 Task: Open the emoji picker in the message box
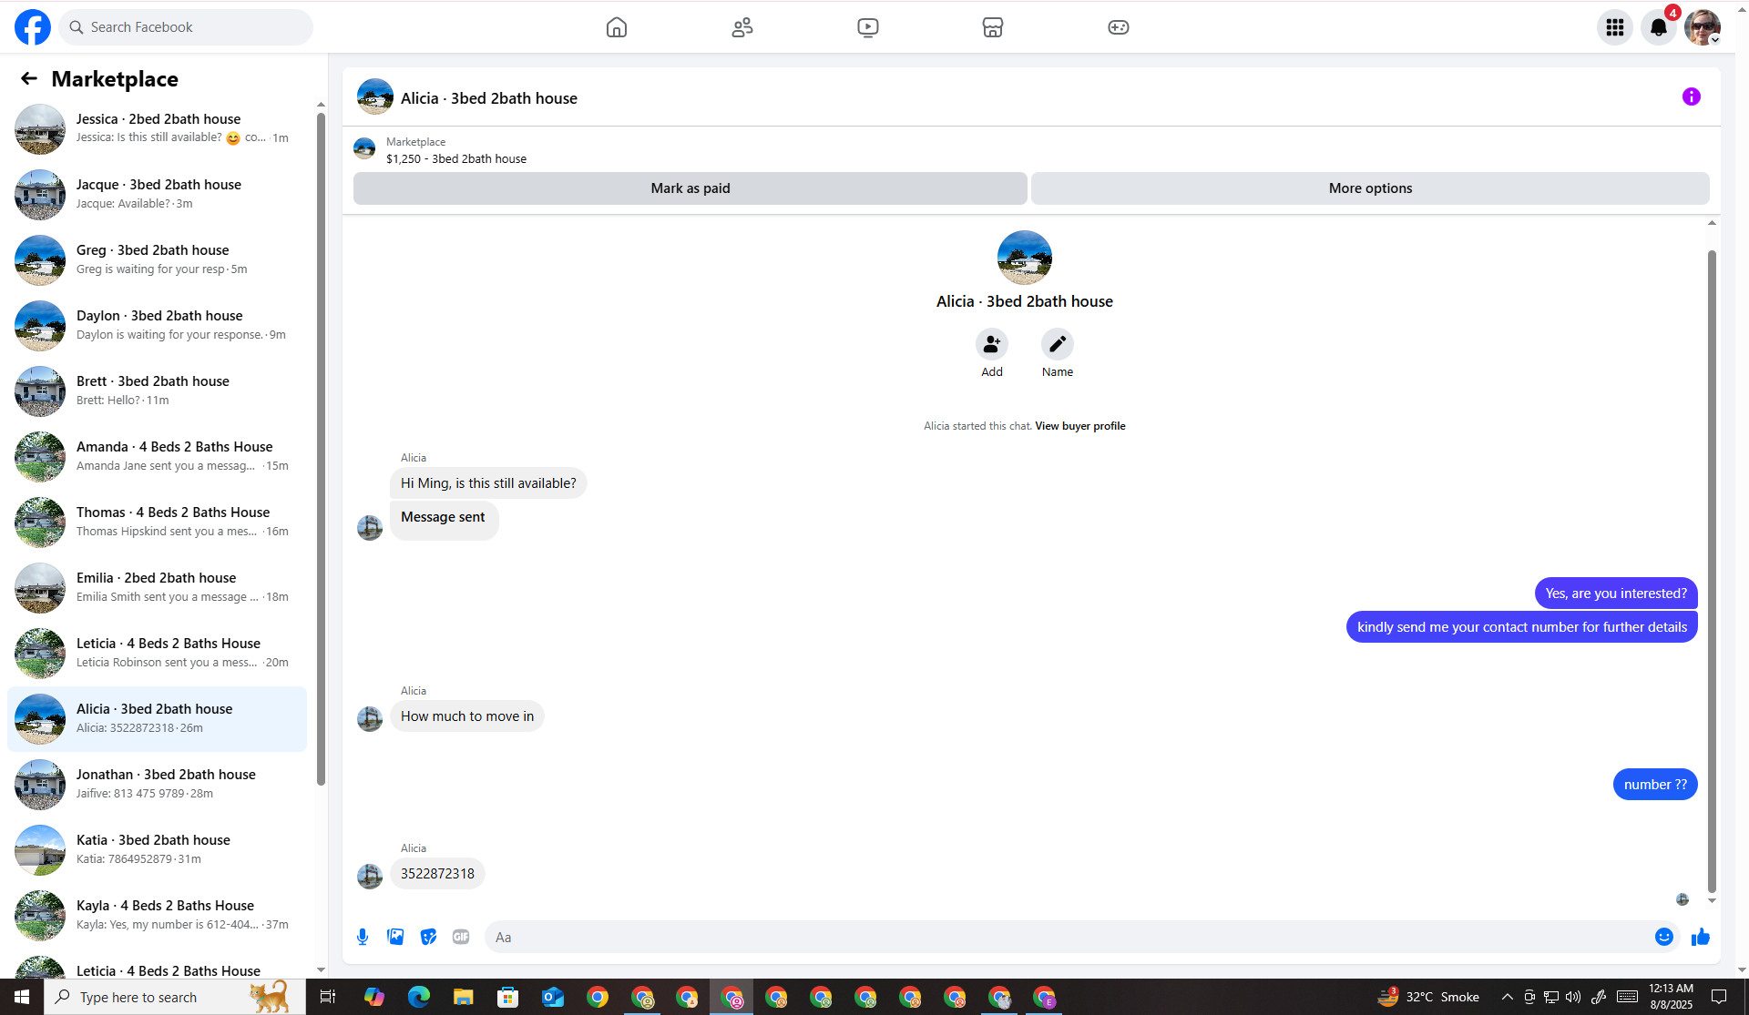tap(1663, 937)
